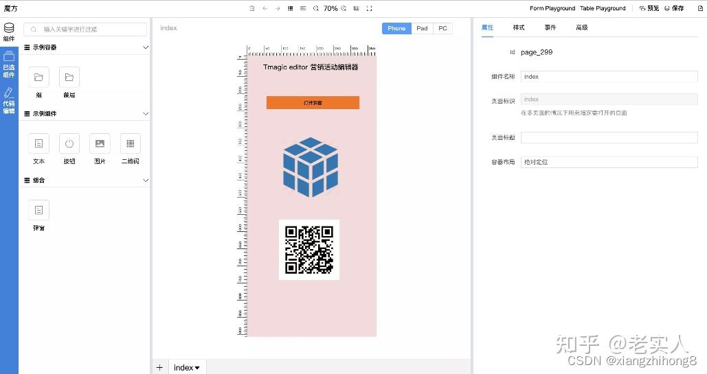Click the plus icon to add page
The height and width of the screenshot is (374, 707).
(x=159, y=367)
